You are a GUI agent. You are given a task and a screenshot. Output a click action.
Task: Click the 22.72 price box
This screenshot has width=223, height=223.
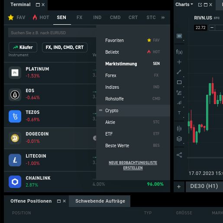click(200, 27)
